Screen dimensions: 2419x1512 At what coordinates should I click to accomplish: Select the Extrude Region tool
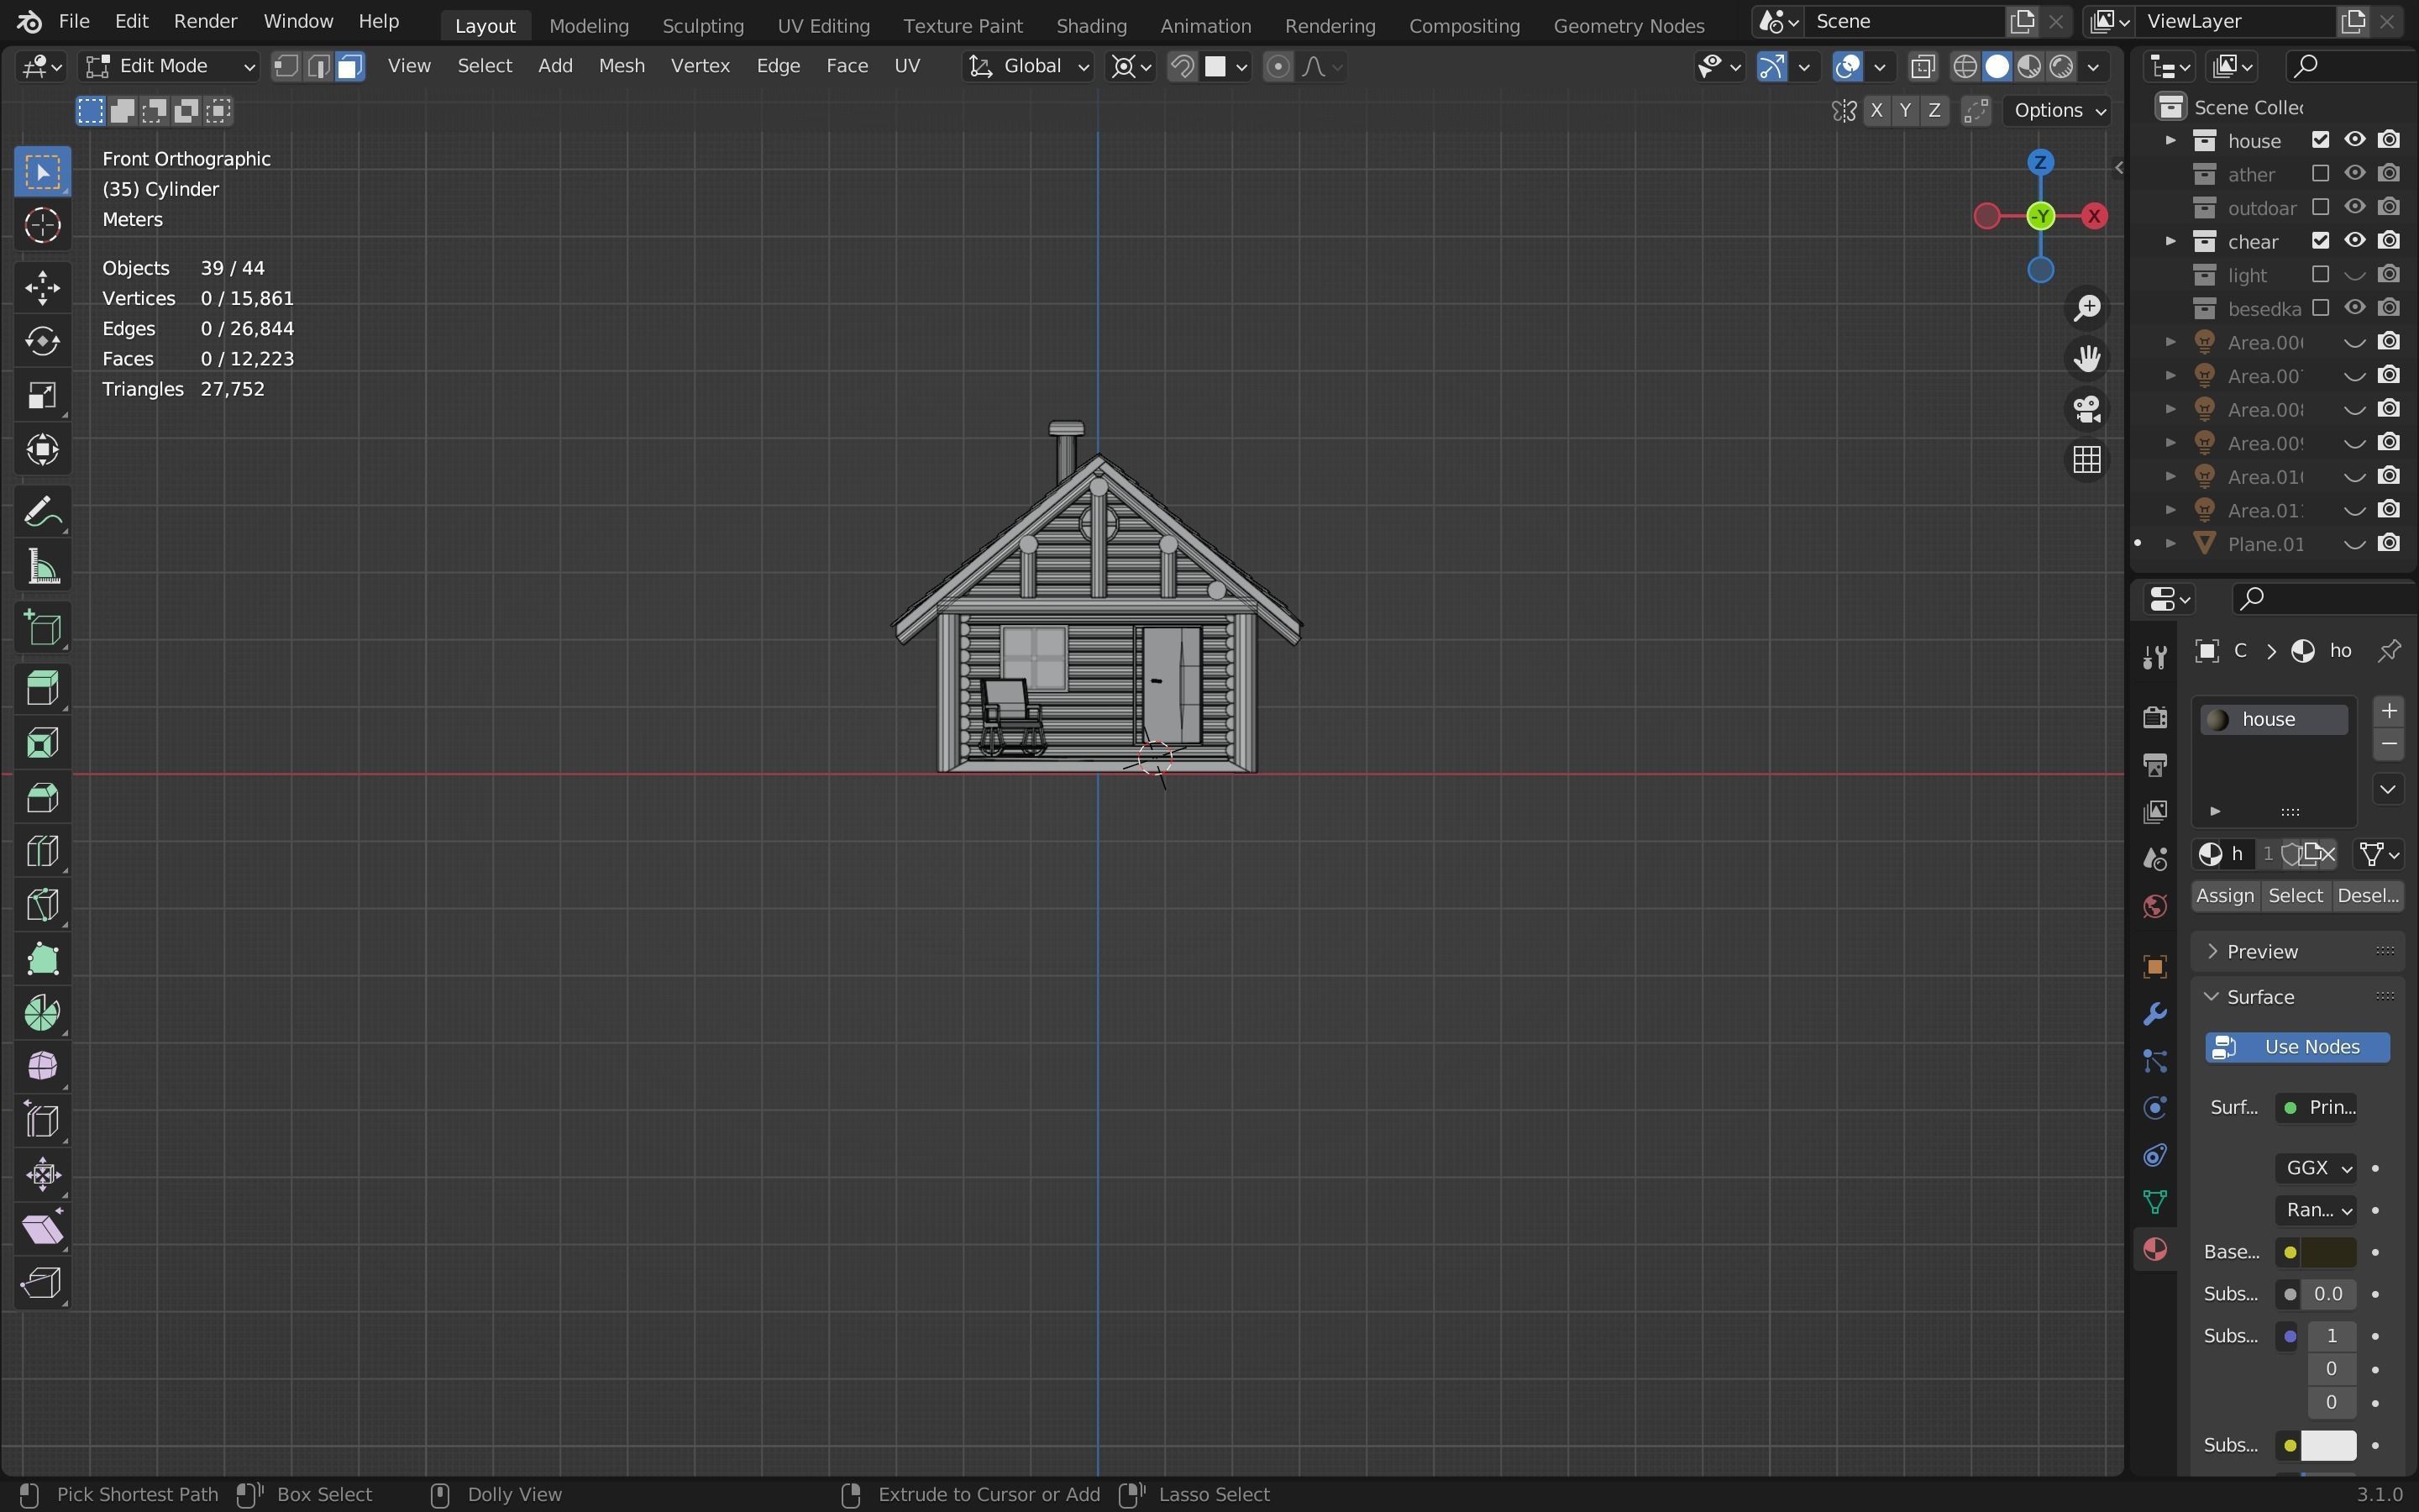(42, 689)
